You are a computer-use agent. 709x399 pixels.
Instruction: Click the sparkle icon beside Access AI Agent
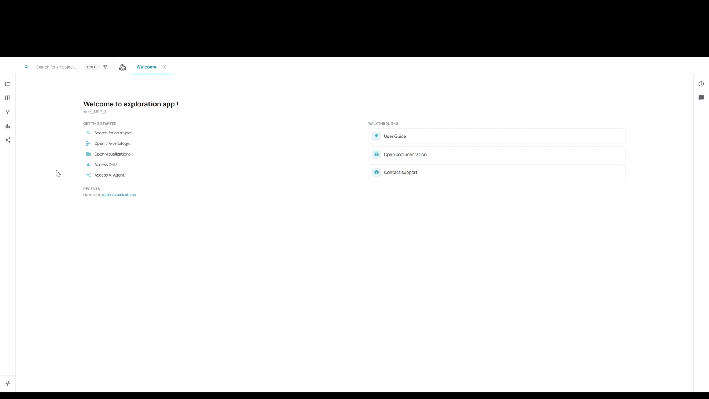[x=89, y=175]
